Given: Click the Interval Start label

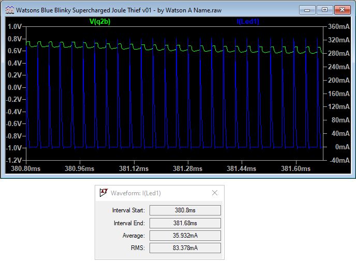Looking at the screenshot, I should pos(128,210).
